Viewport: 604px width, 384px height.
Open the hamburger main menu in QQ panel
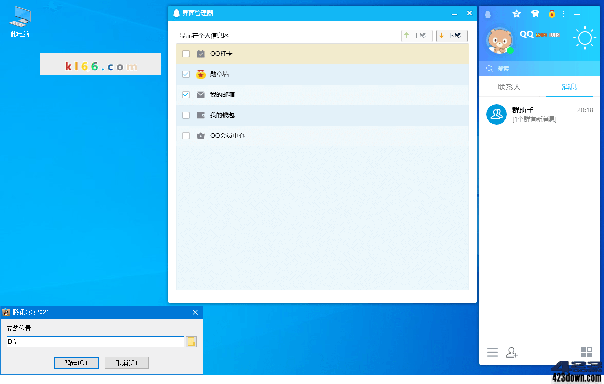492,352
